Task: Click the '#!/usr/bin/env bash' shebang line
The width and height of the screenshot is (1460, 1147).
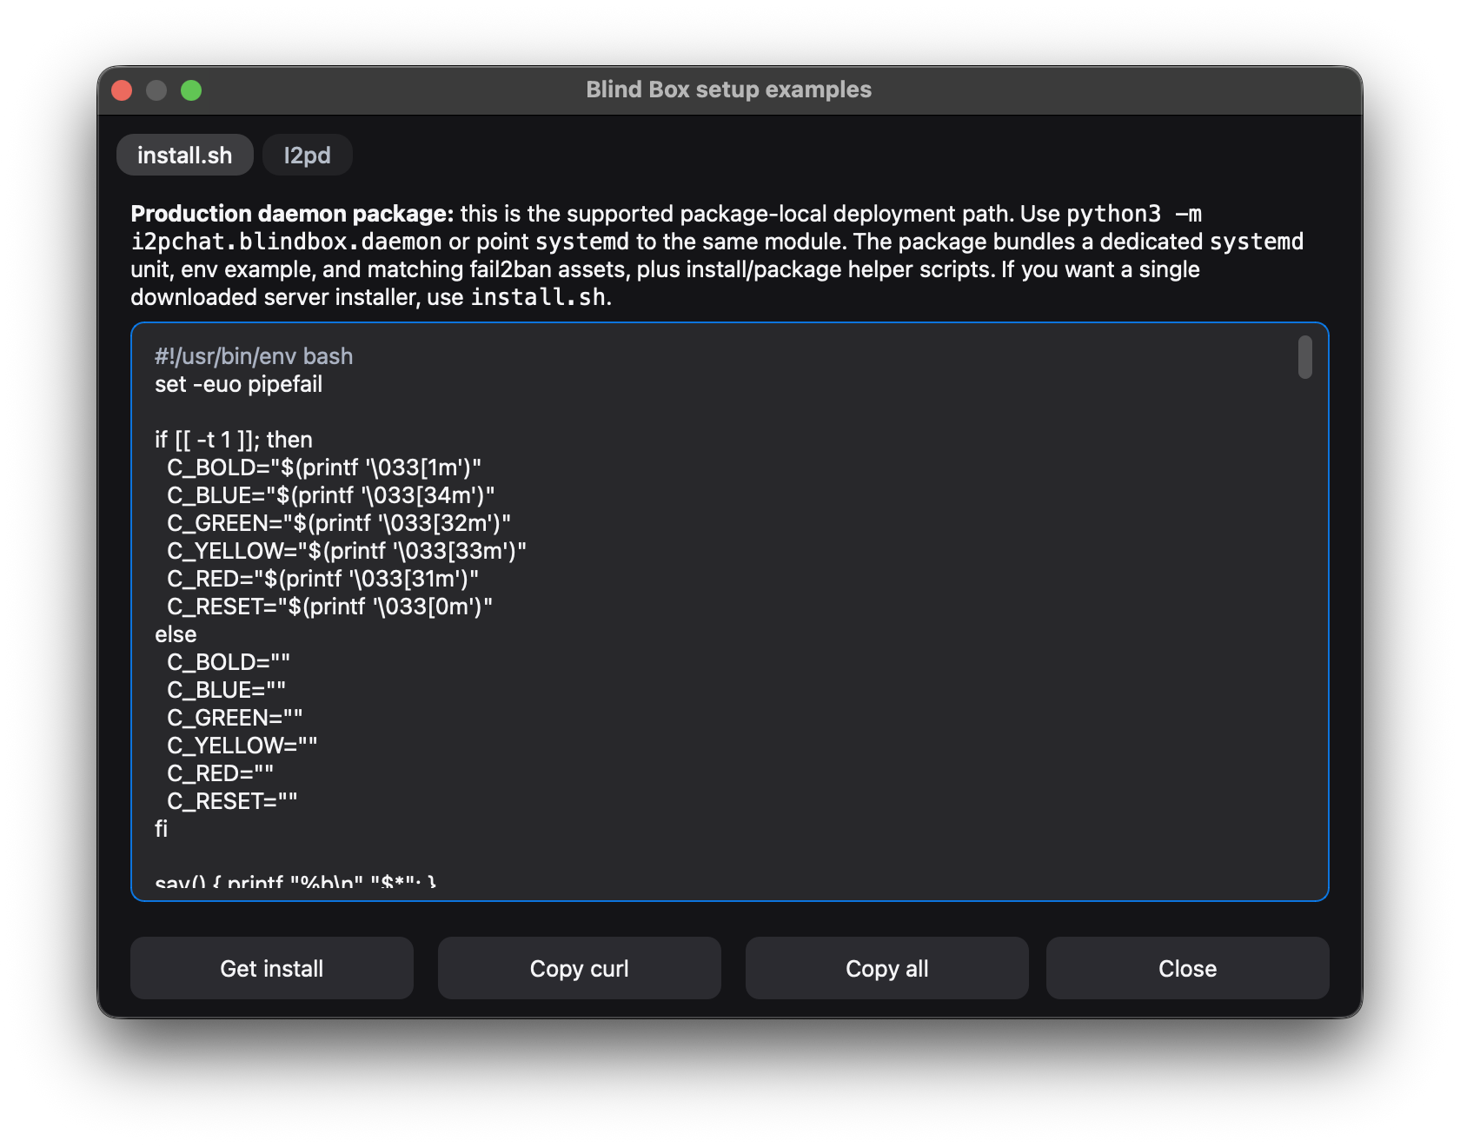Action: tap(254, 356)
